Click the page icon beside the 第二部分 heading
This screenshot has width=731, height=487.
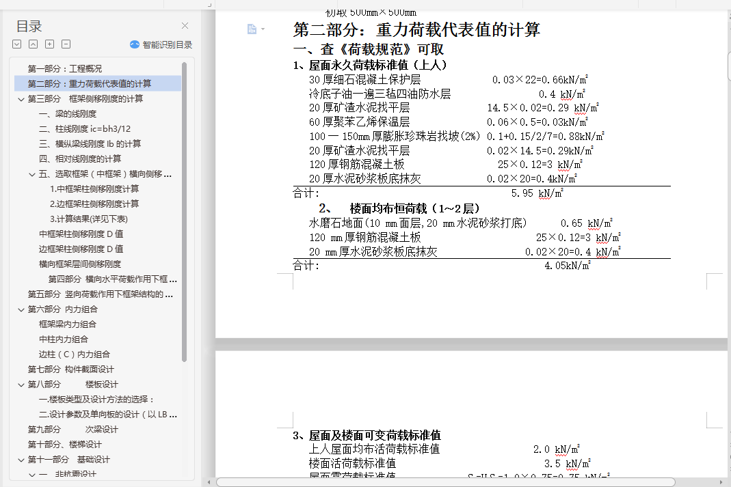(x=252, y=29)
